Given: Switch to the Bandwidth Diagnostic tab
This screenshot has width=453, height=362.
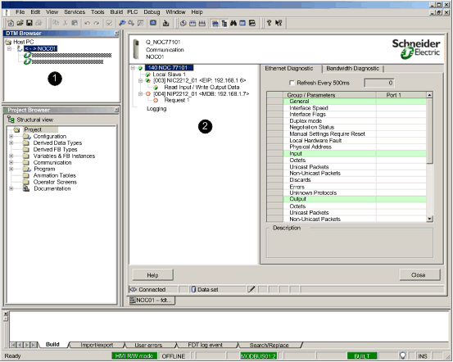Looking at the screenshot, I should pyautogui.click(x=352, y=69).
